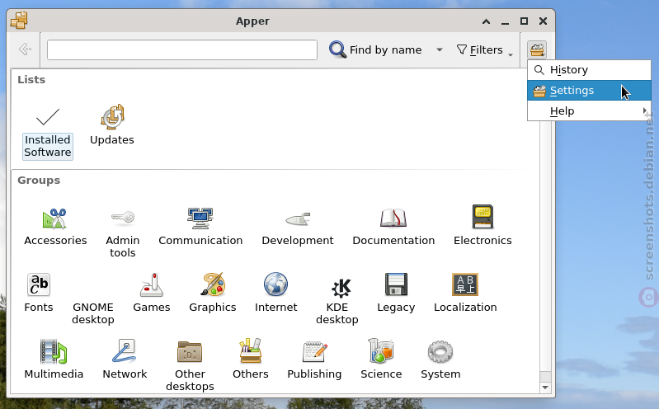The image size is (659, 409).
Task: Open the Electronics group
Action: pyautogui.click(x=482, y=227)
